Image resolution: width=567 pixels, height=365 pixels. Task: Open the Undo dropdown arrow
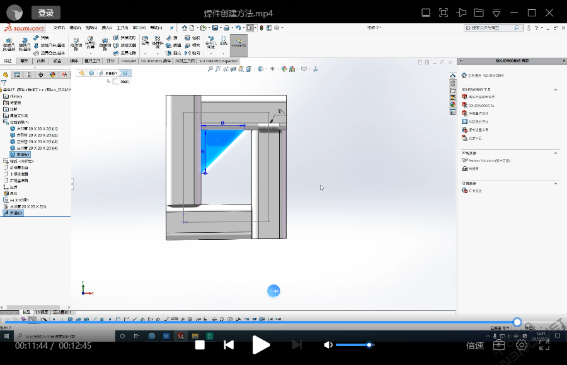(243, 28)
